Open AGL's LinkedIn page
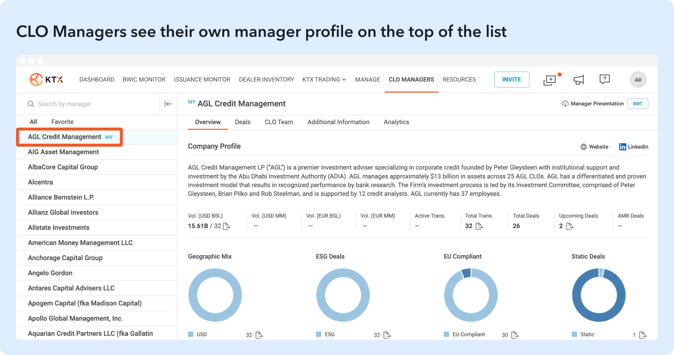674x355 pixels. pos(633,147)
